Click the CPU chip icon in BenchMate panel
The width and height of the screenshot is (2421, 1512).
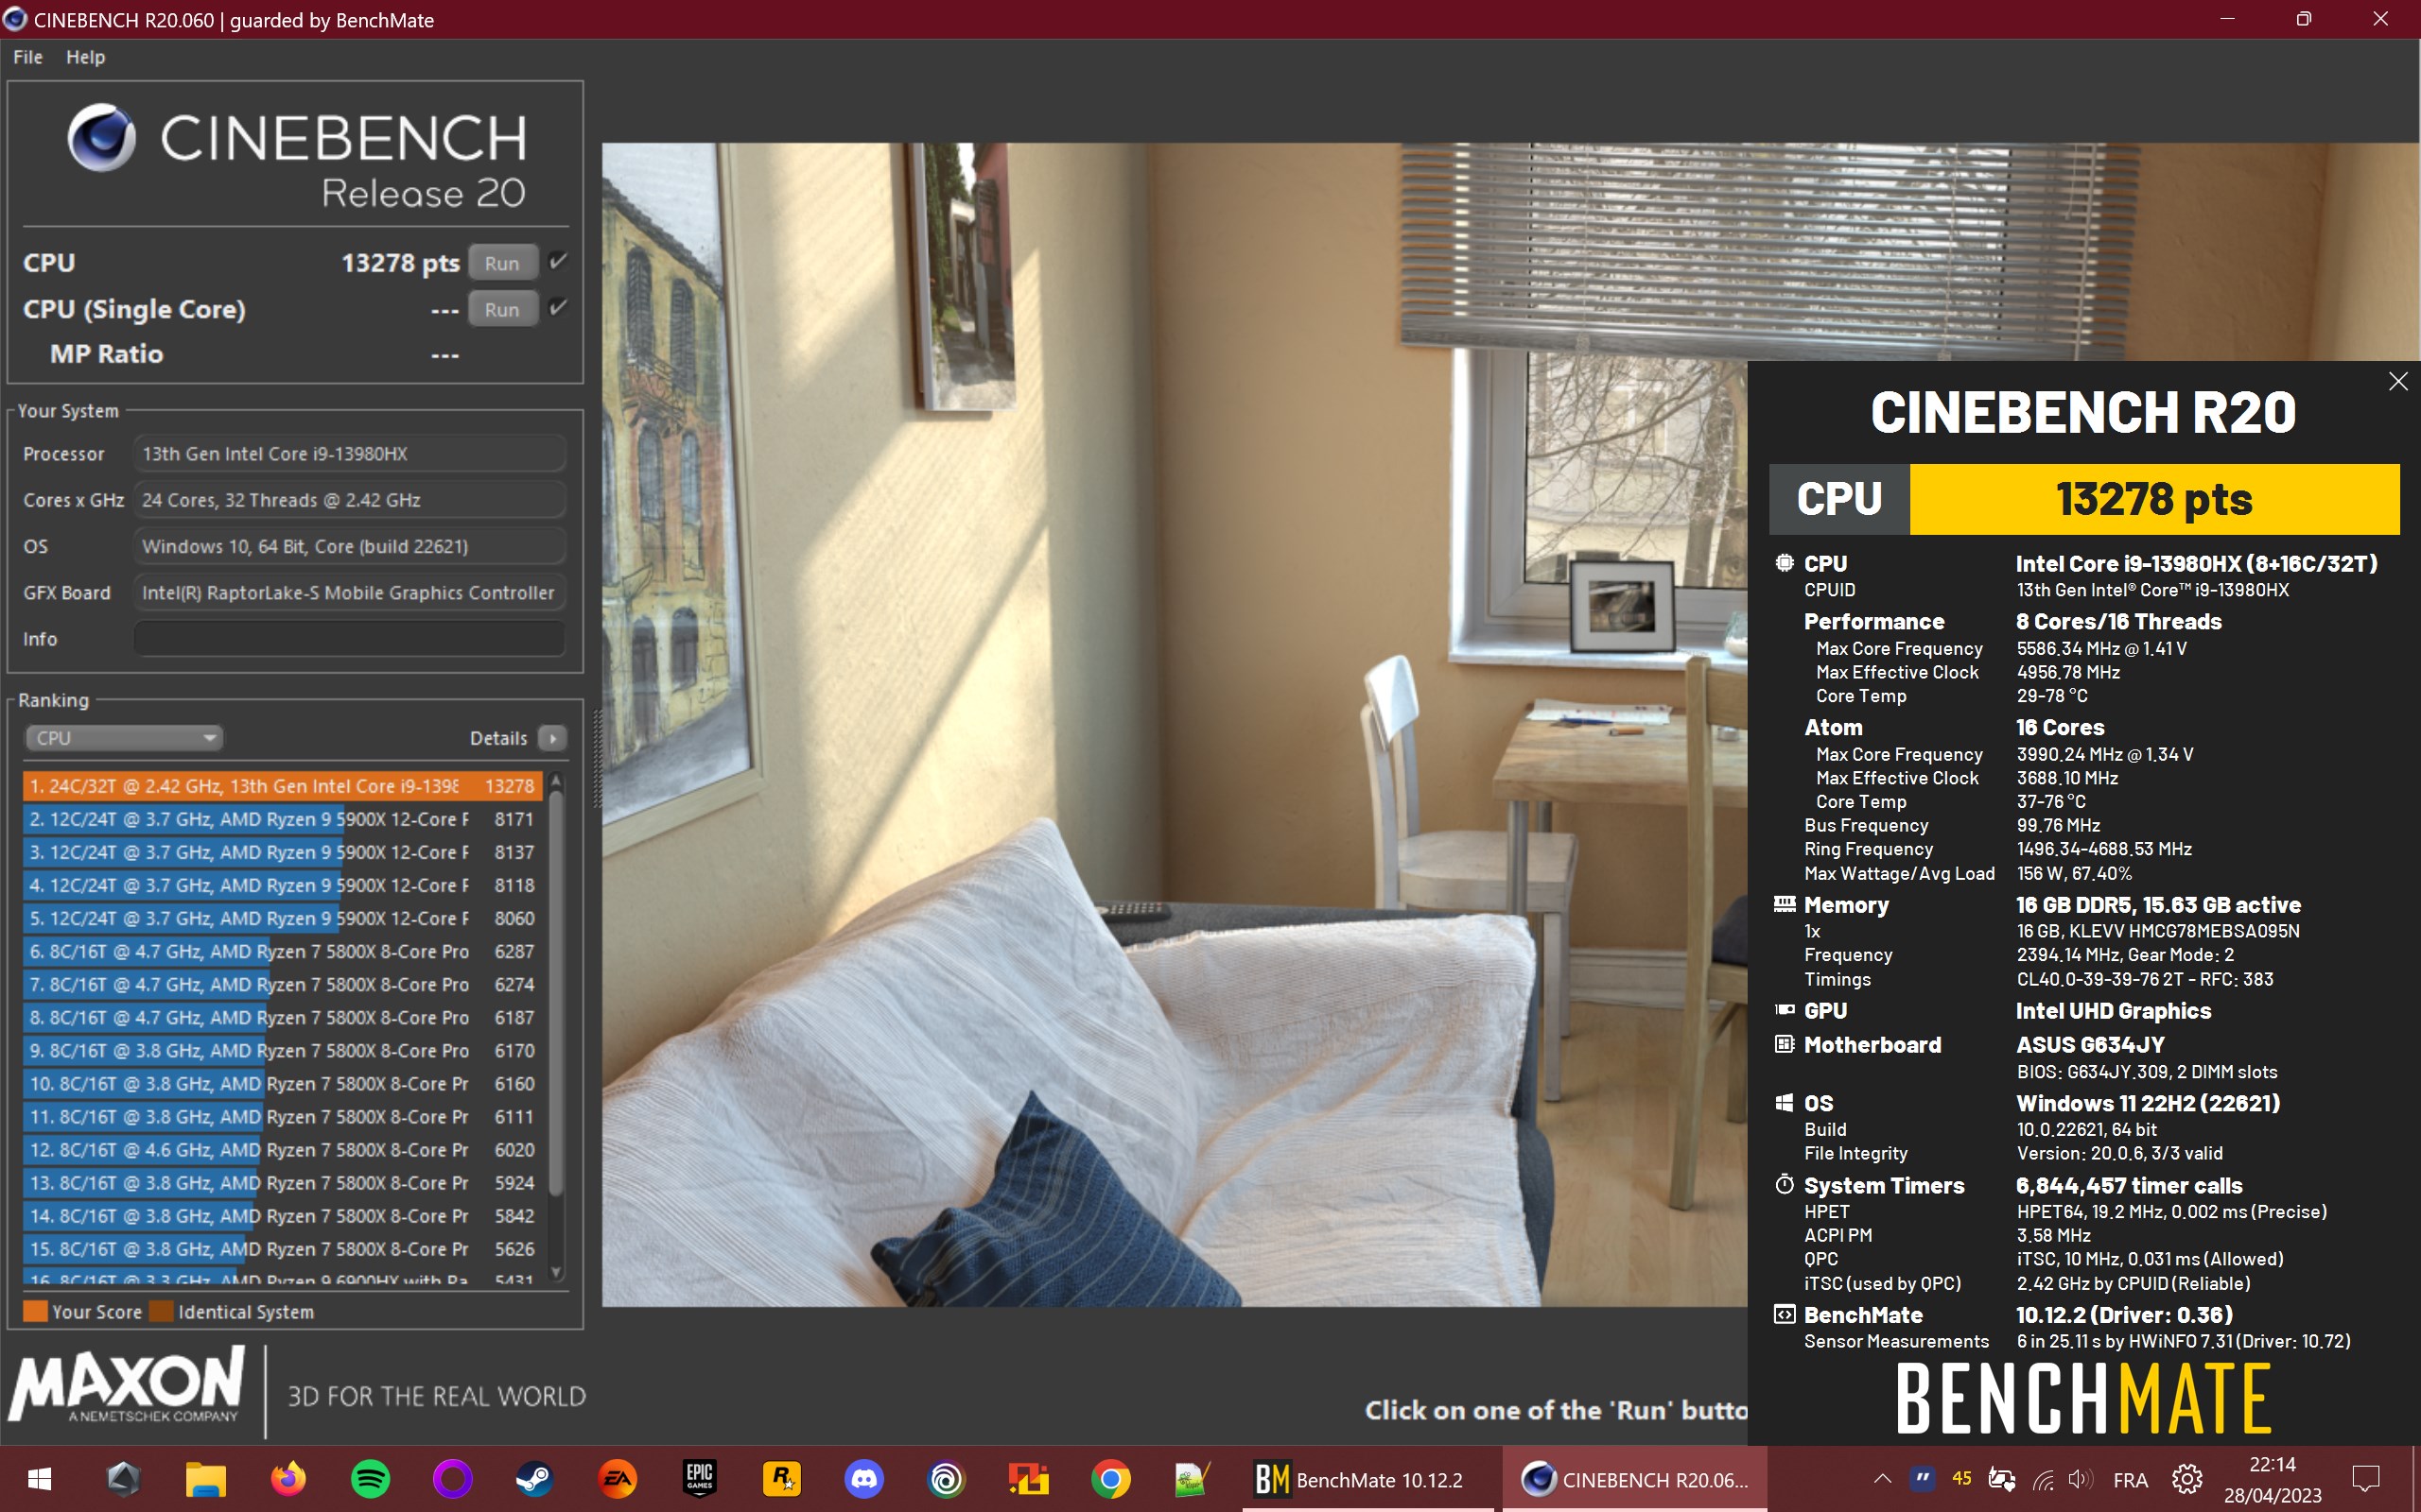pos(1784,563)
